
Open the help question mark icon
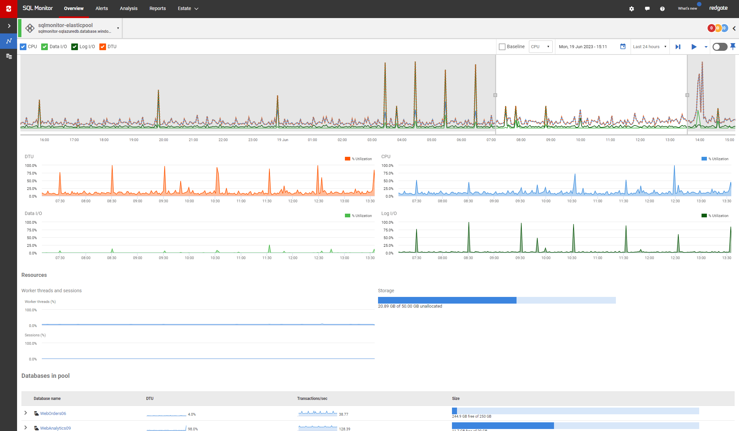662,9
